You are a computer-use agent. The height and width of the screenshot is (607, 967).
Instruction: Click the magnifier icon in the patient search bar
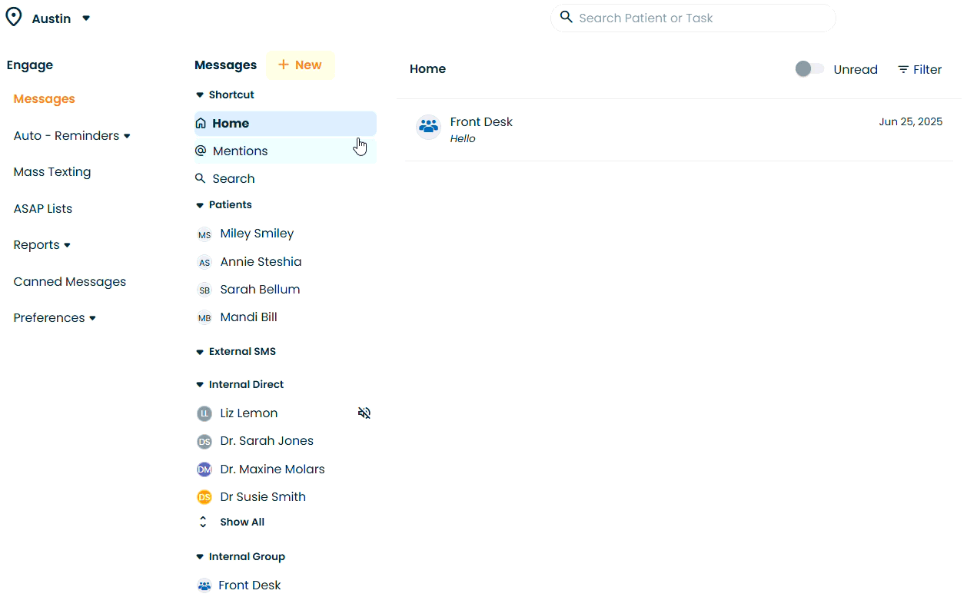(567, 17)
